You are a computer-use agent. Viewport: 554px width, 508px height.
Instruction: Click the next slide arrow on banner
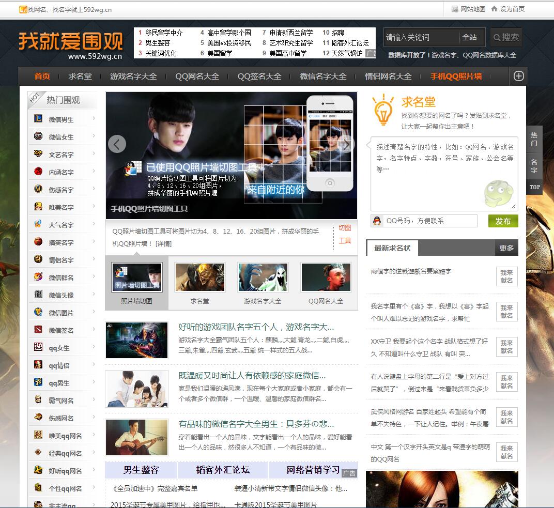click(346, 144)
